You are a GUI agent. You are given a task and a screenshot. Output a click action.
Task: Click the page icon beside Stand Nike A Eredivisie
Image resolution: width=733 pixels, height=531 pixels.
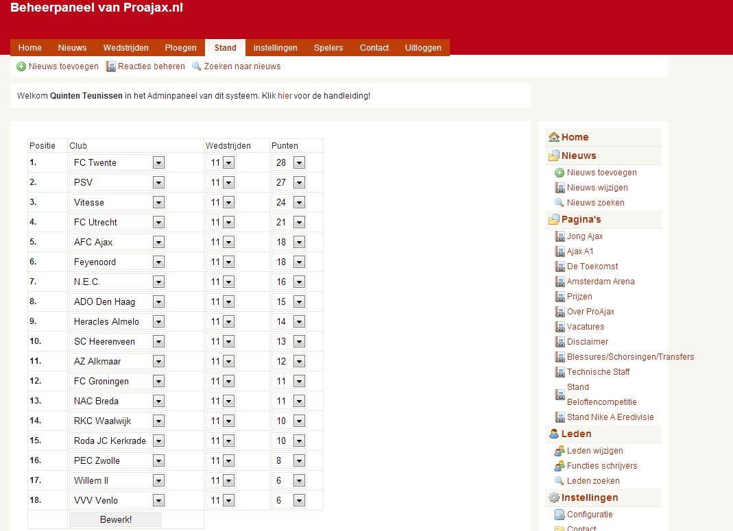coord(560,417)
